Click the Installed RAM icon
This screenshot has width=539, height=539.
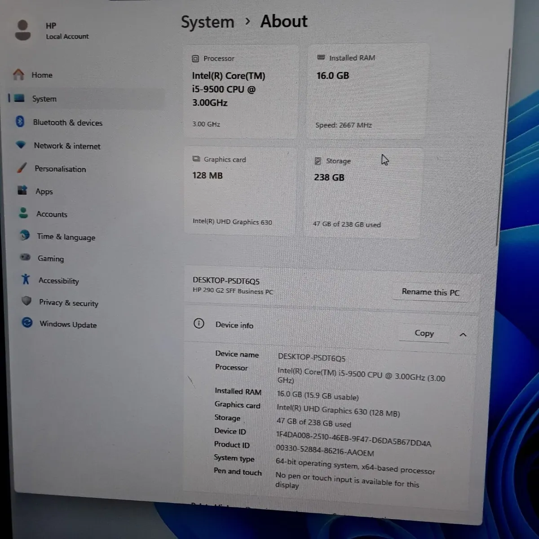pyautogui.click(x=321, y=57)
